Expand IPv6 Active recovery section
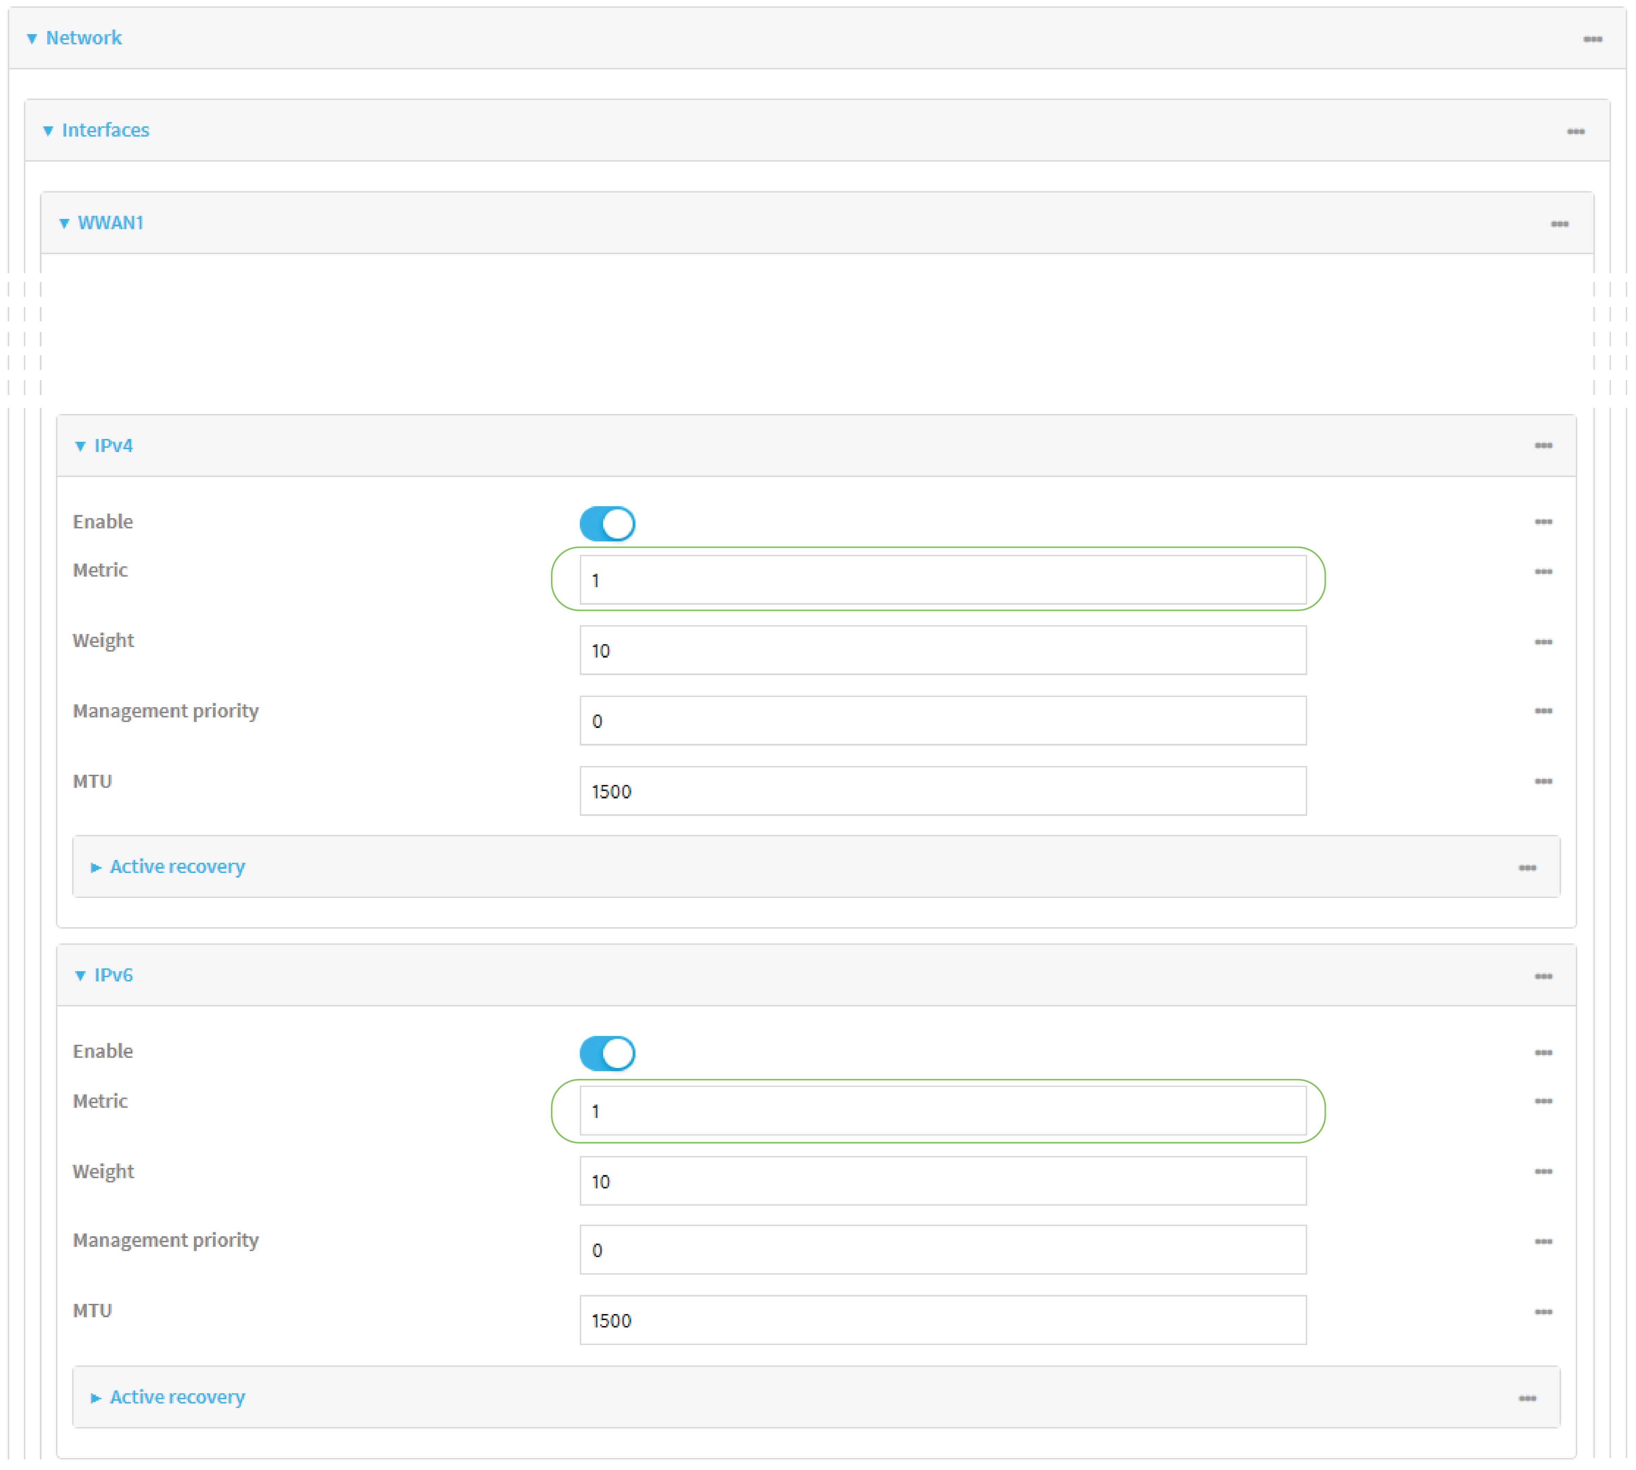The height and width of the screenshot is (1470, 1636). [177, 1397]
